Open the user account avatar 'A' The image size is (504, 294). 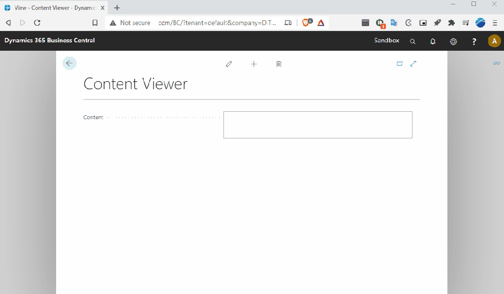[494, 41]
